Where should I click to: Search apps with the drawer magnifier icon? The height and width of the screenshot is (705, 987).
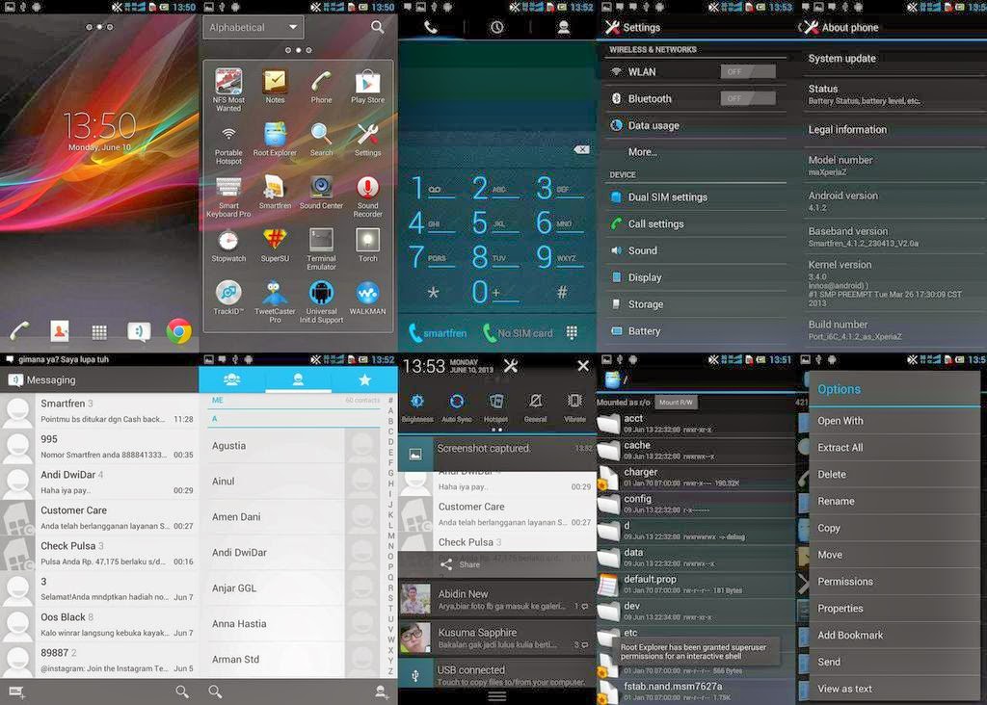pyautogui.click(x=377, y=27)
